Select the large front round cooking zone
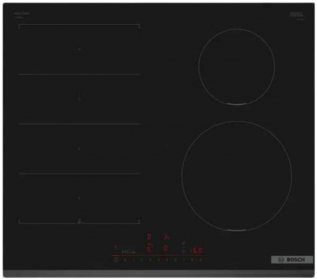The width and height of the screenshot is (317, 280). (x=237, y=176)
